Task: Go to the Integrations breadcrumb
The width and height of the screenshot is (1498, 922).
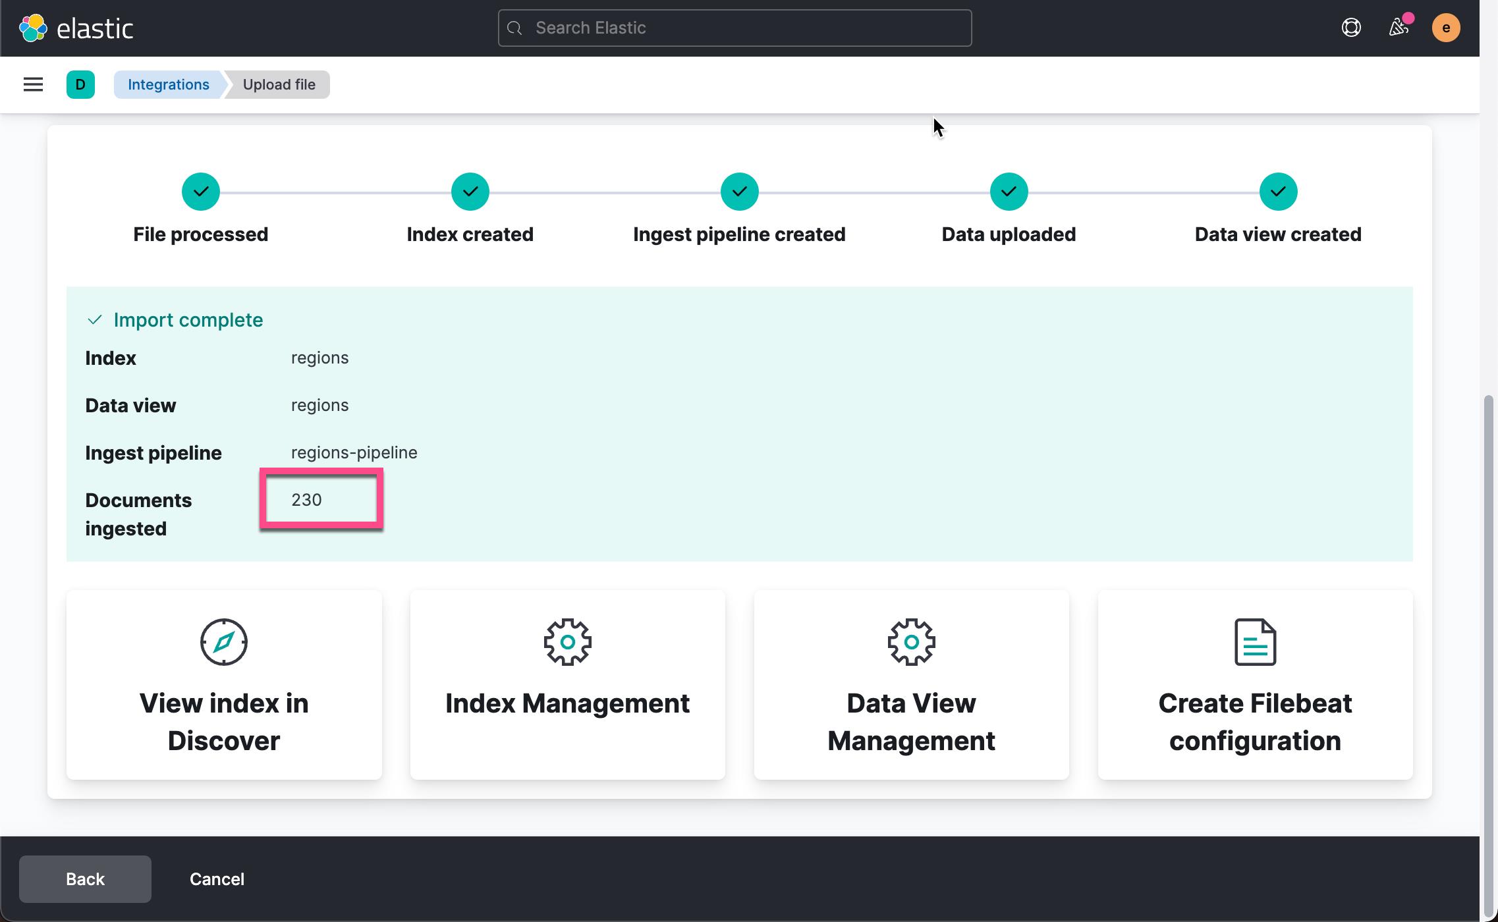Action: pos(169,84)
